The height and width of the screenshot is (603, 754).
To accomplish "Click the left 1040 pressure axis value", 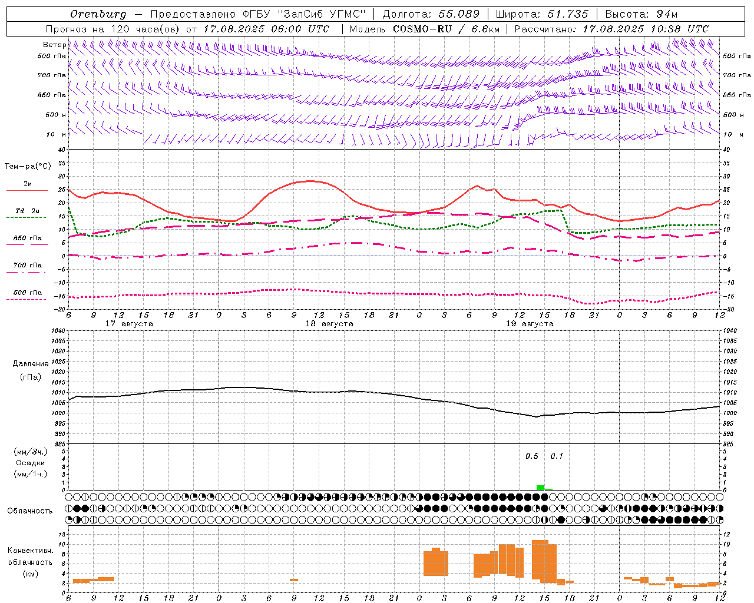I will [59, 330].
